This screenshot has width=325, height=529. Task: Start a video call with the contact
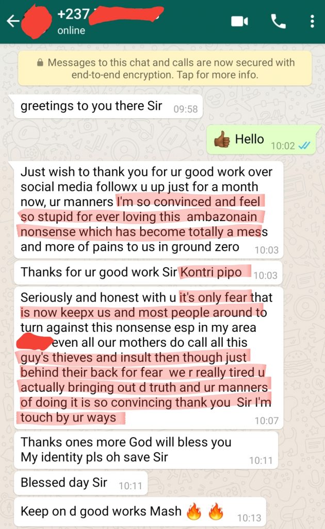pos(239,21)
